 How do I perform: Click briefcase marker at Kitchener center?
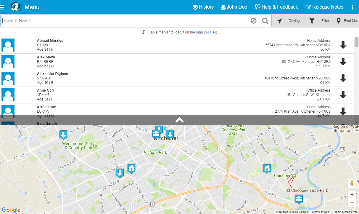(x=156, y=134)
